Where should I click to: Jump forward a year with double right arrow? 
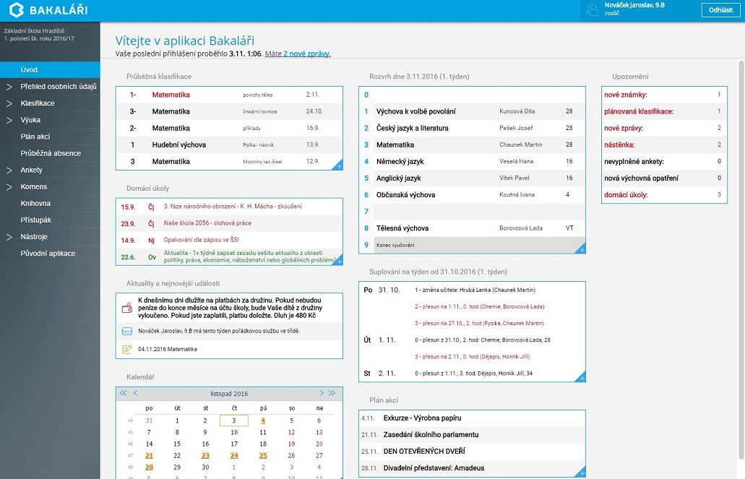(332, 394)
